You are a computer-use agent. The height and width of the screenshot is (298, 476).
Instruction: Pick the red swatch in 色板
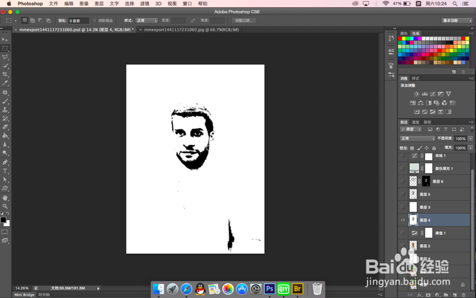click(400, 39)
